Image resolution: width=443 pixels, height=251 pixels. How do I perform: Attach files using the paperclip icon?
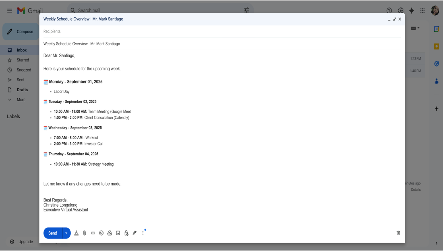[84, 233]
